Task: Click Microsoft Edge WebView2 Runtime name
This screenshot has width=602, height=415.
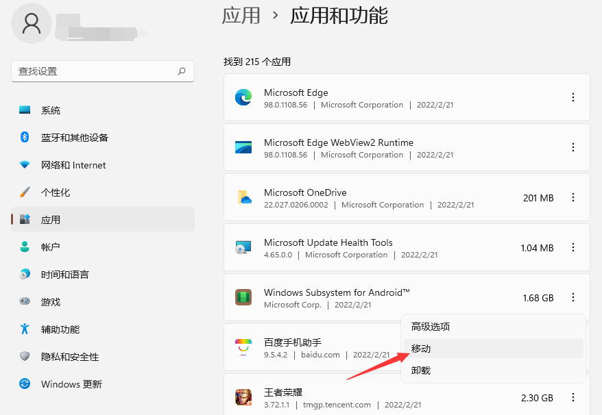Action: (x=339, y=142)
